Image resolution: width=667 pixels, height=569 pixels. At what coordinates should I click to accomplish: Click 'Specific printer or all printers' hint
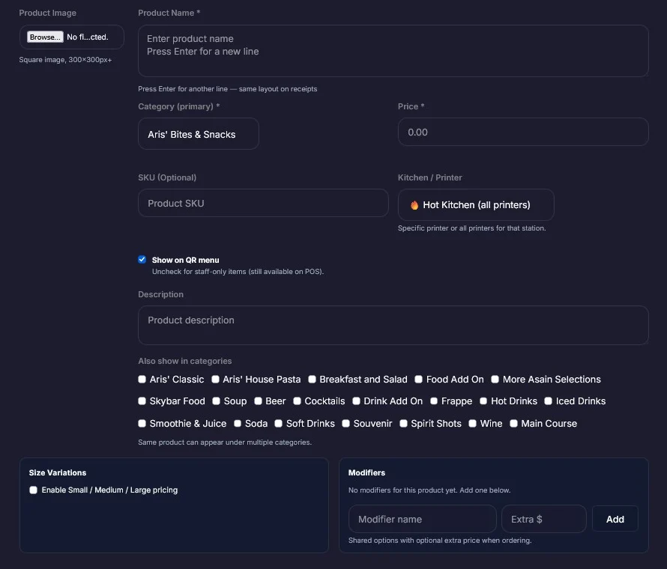[471, 228]
